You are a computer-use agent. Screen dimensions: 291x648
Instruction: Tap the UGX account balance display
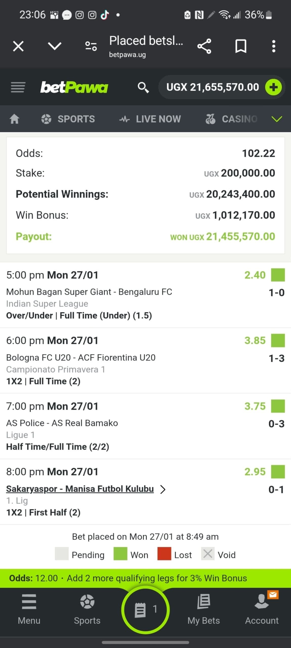click(x=212, y=87)
